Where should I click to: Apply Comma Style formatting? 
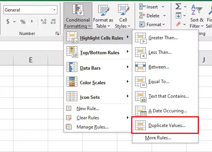point(32,22)
